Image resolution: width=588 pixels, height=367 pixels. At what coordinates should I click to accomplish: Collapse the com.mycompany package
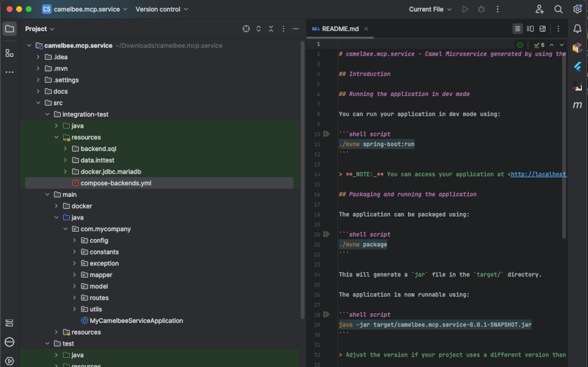pyautogui.click(x=66, y=229)
